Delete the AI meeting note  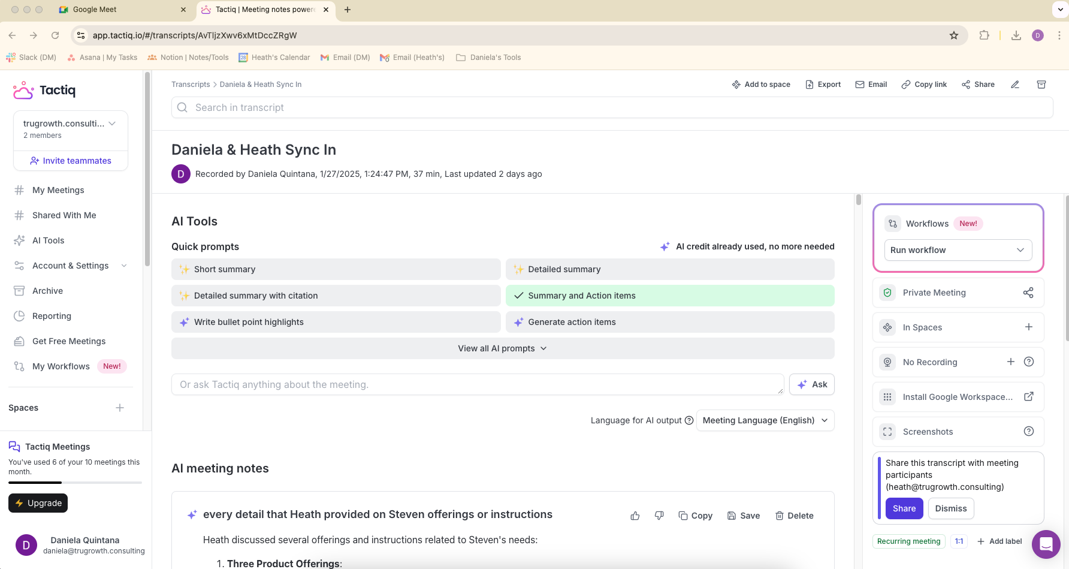click(x=795, y=516)
